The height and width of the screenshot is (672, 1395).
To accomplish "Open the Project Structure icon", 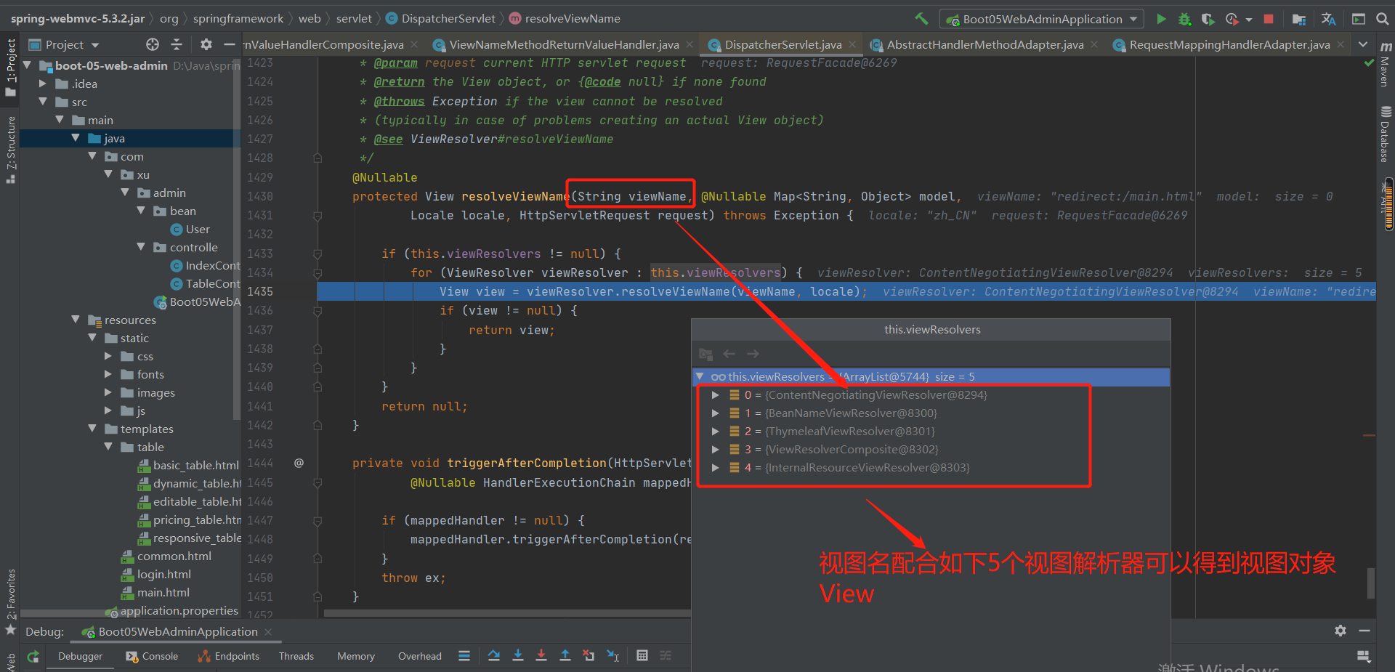I will tap(1299, 19).
